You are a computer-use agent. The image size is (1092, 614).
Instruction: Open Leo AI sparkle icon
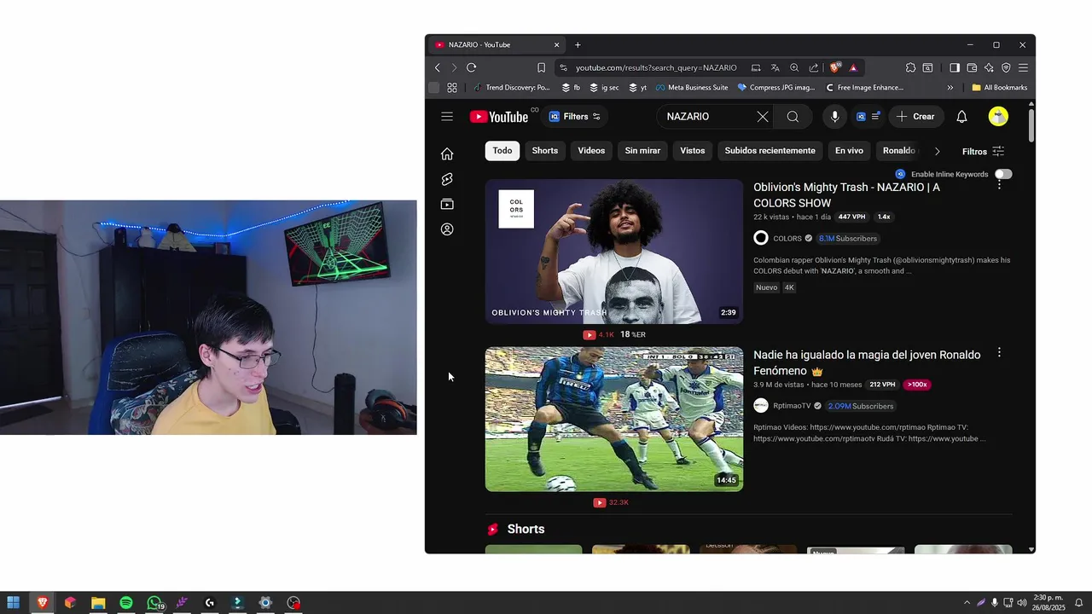[989, 67]
